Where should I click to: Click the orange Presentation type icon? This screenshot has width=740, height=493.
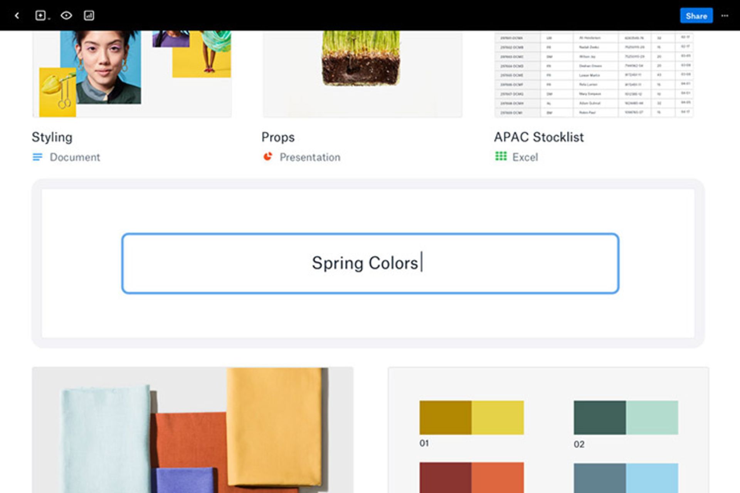[267, 156]
